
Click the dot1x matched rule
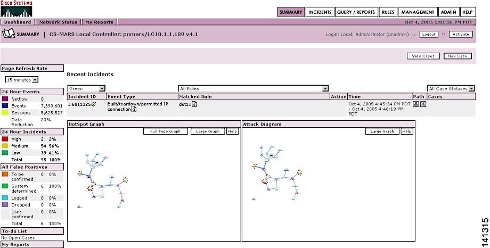tap(185, 104)
